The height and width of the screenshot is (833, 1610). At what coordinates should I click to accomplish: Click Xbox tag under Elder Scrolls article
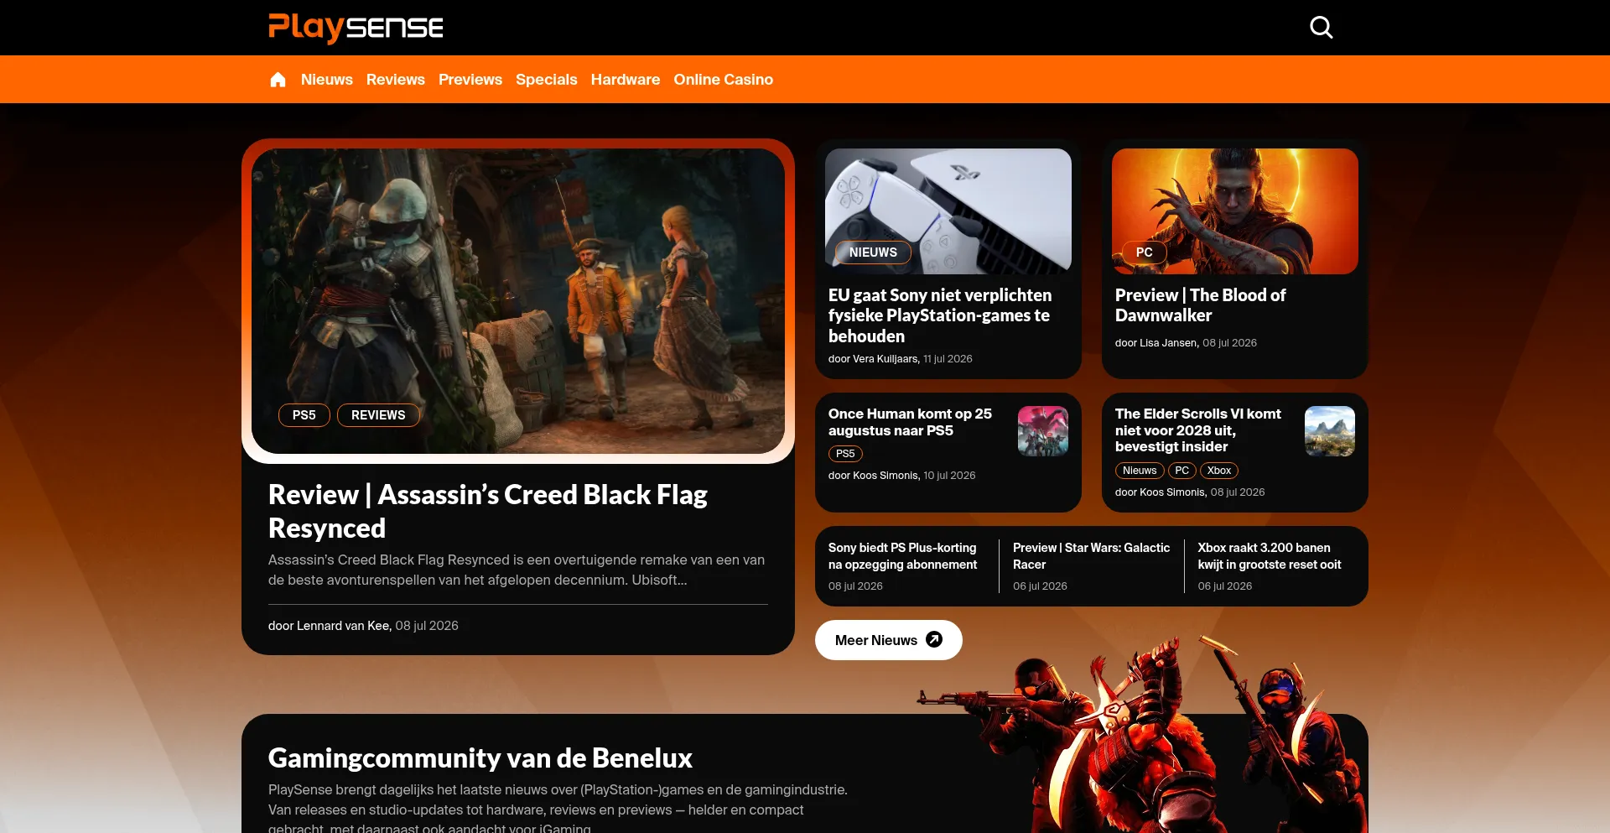(x=1219, y=471)
